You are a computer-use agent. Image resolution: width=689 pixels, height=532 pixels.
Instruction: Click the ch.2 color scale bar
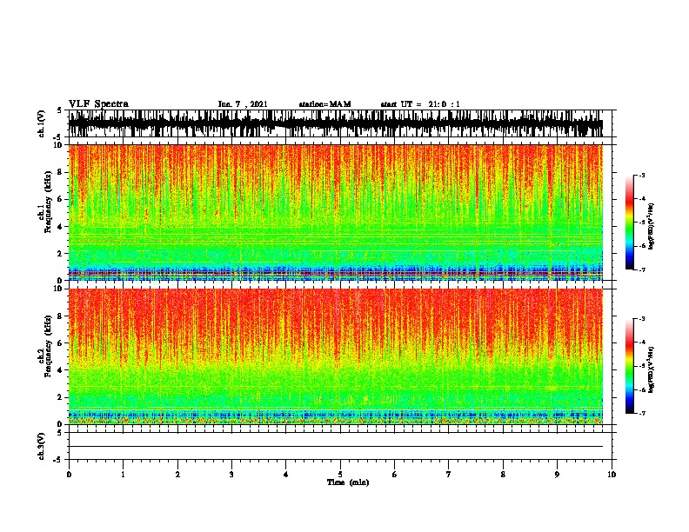[x=630, y=366]
